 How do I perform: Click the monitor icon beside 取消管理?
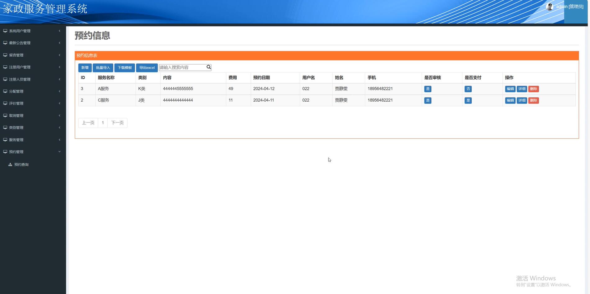tap(5, 116)
